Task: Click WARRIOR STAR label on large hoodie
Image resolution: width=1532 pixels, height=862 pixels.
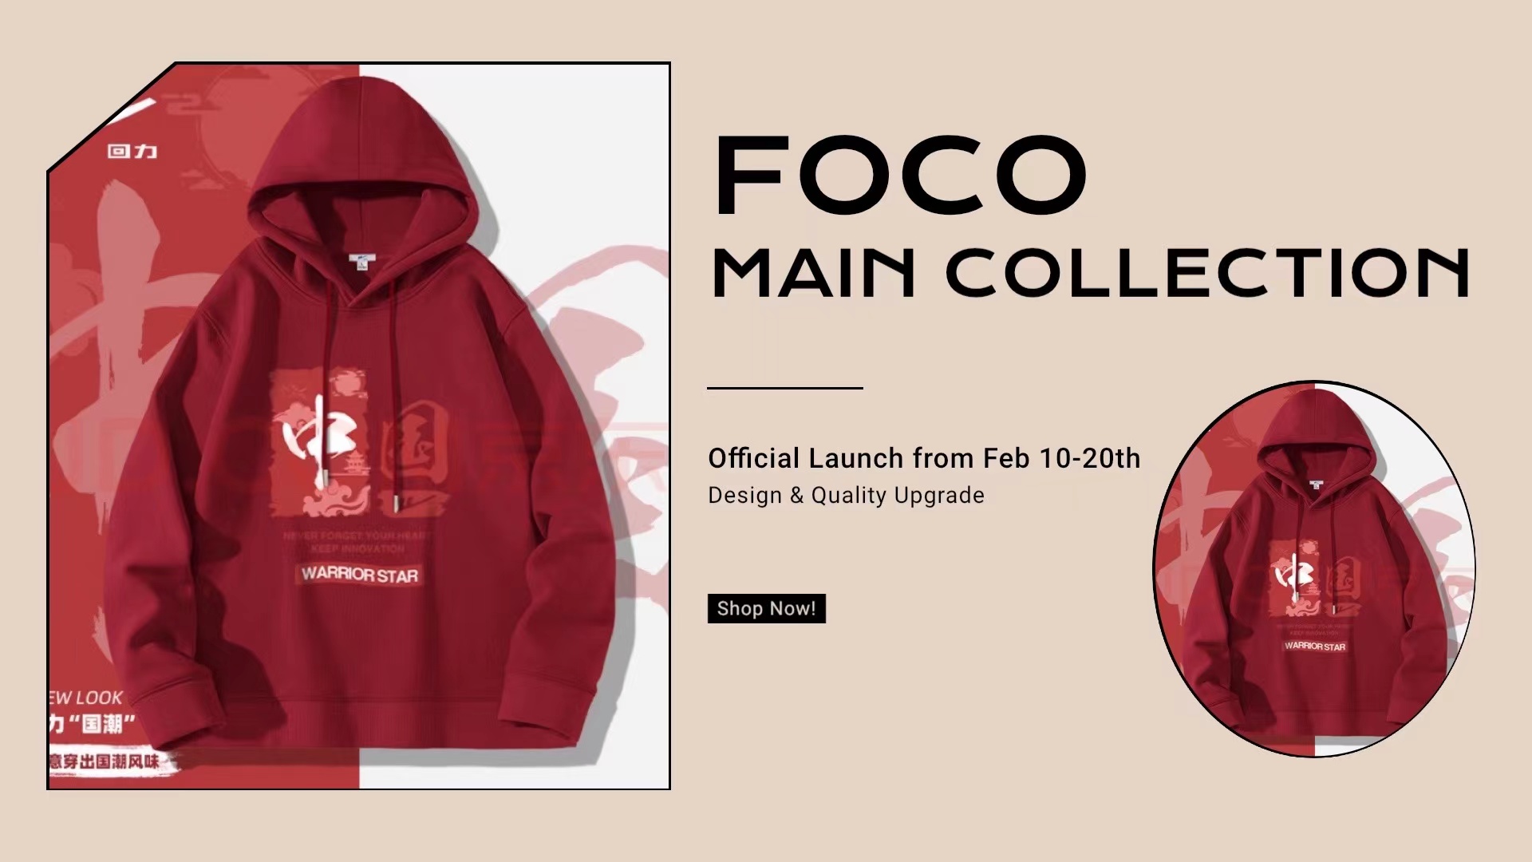Action: [x=359, y=575]
